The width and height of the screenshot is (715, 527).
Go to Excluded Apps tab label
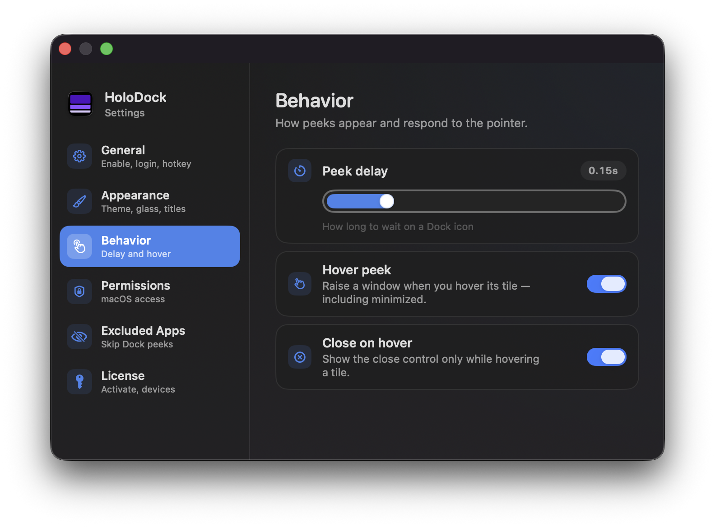coord(143,331)
